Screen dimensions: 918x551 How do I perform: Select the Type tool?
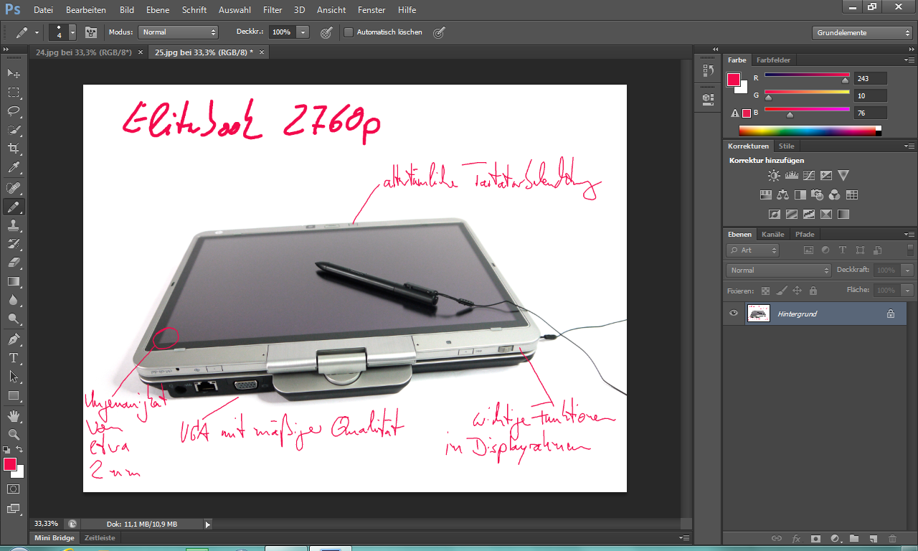click(x=14, y=357)
